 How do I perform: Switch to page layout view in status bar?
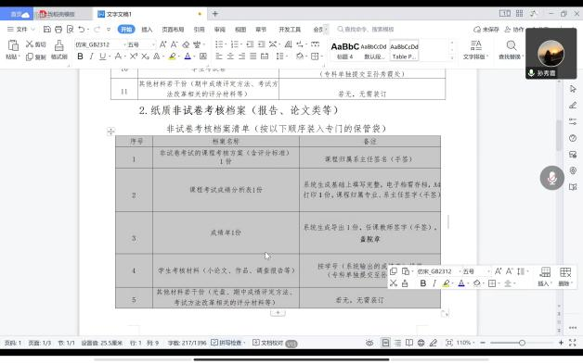[x=385, y=343]
